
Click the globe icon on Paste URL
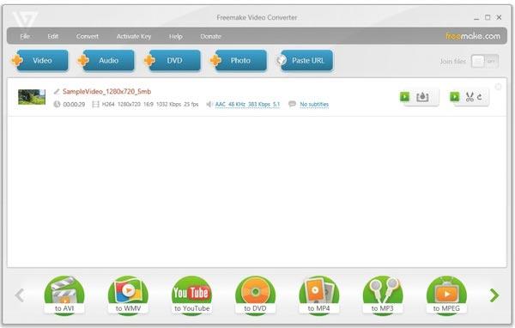point(282,60)
